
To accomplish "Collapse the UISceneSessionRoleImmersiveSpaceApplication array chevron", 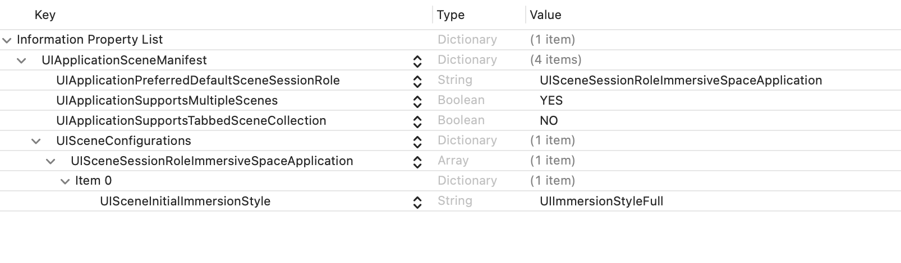I will [x=50, y=161].
